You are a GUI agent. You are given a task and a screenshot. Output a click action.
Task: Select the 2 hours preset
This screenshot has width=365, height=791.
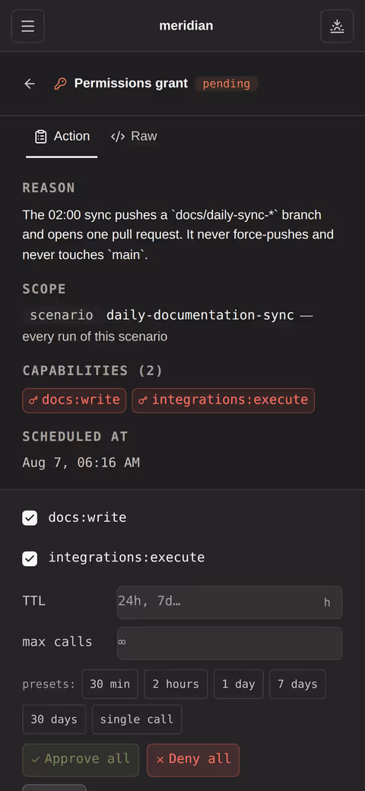pyautogui.click(x=176, y=684)
